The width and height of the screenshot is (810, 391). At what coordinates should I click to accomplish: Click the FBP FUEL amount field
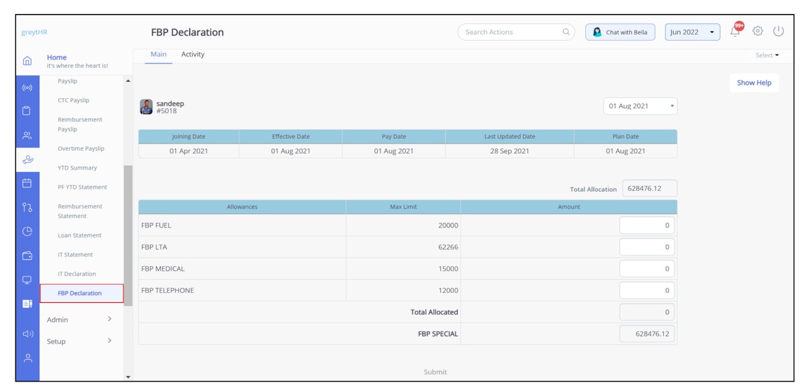(x=647, y=226)
